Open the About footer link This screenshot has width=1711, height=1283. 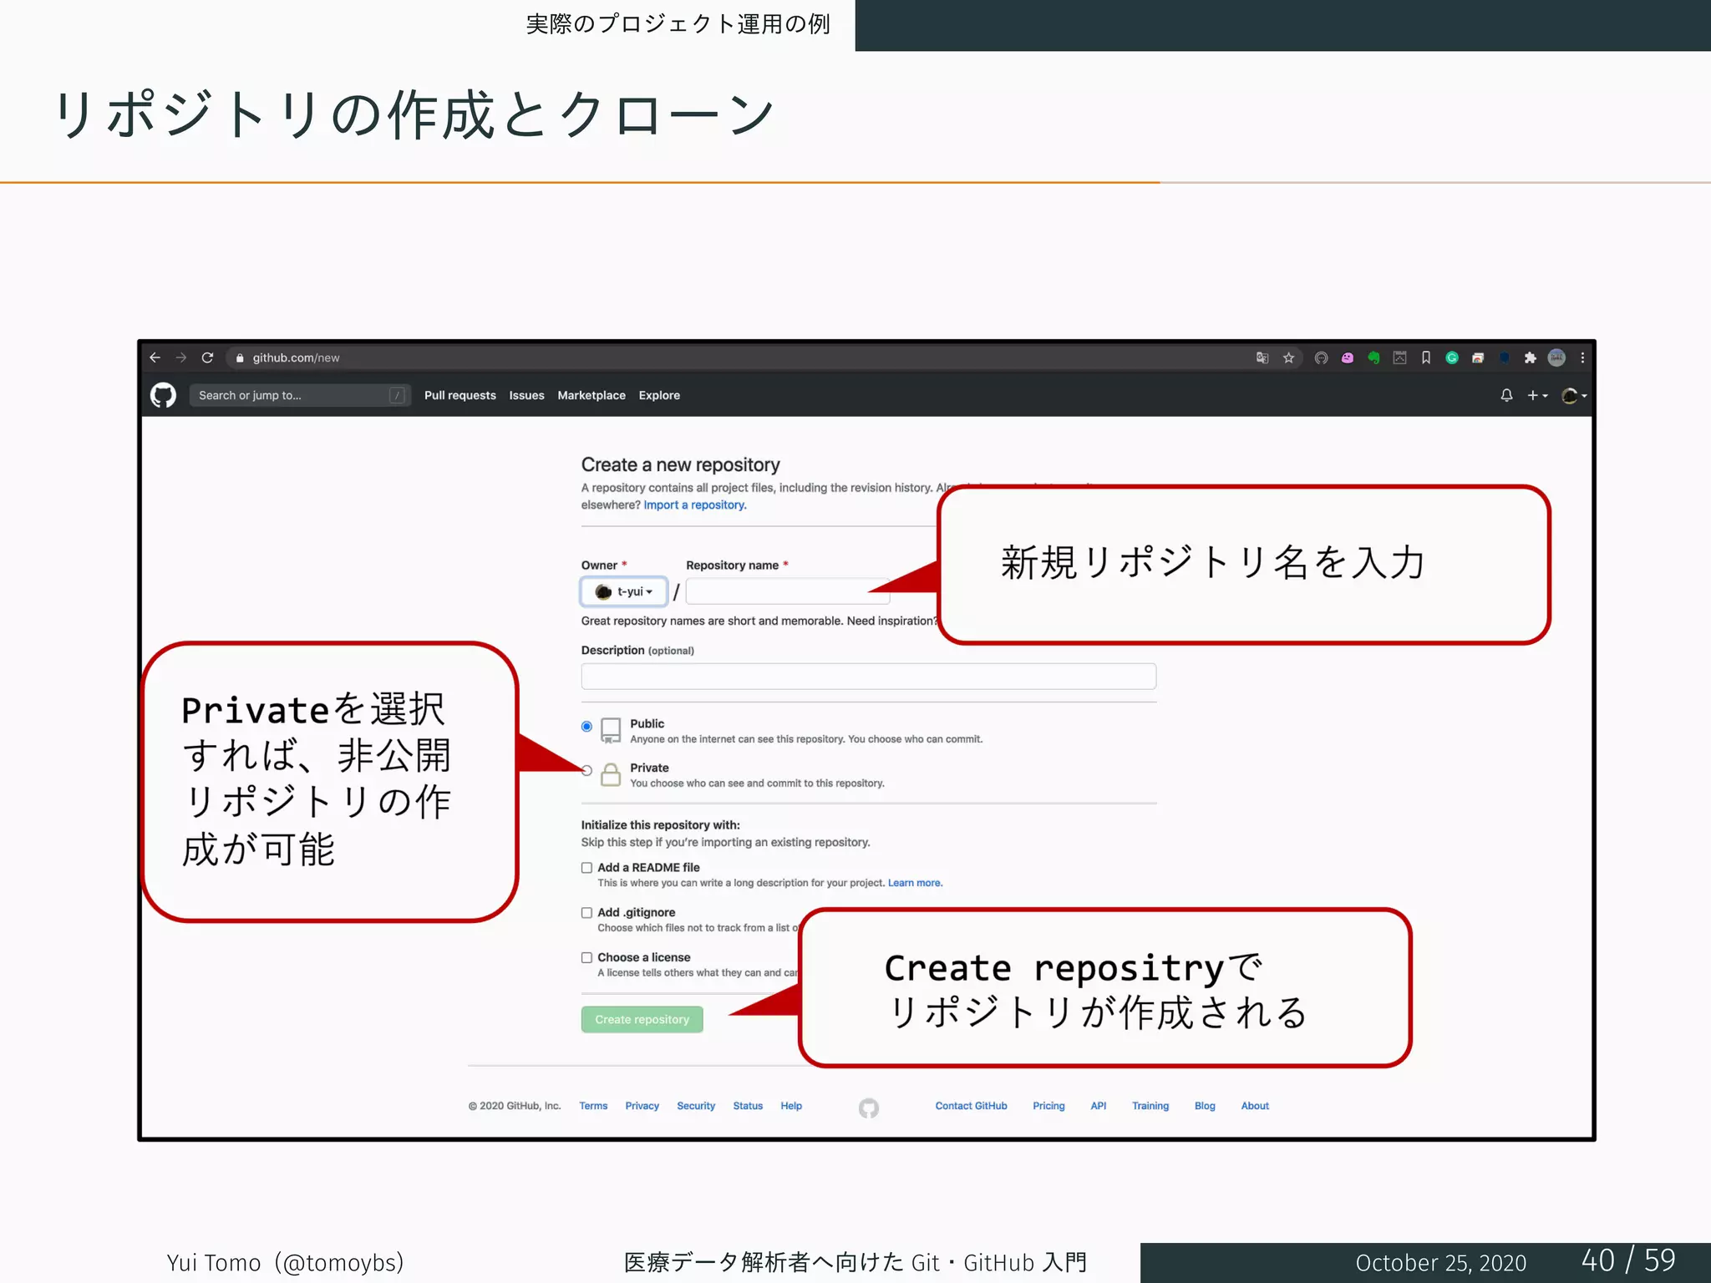[x=1255, y=1106]
